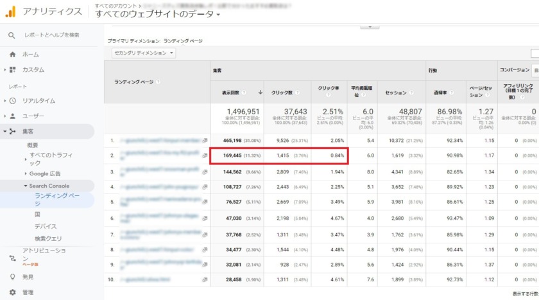The height and width of the screenshot is (300, 539).
Task: Click the 92.73% bounce rate in row 10
Action: pyautogui.click(x=455, y=279)
